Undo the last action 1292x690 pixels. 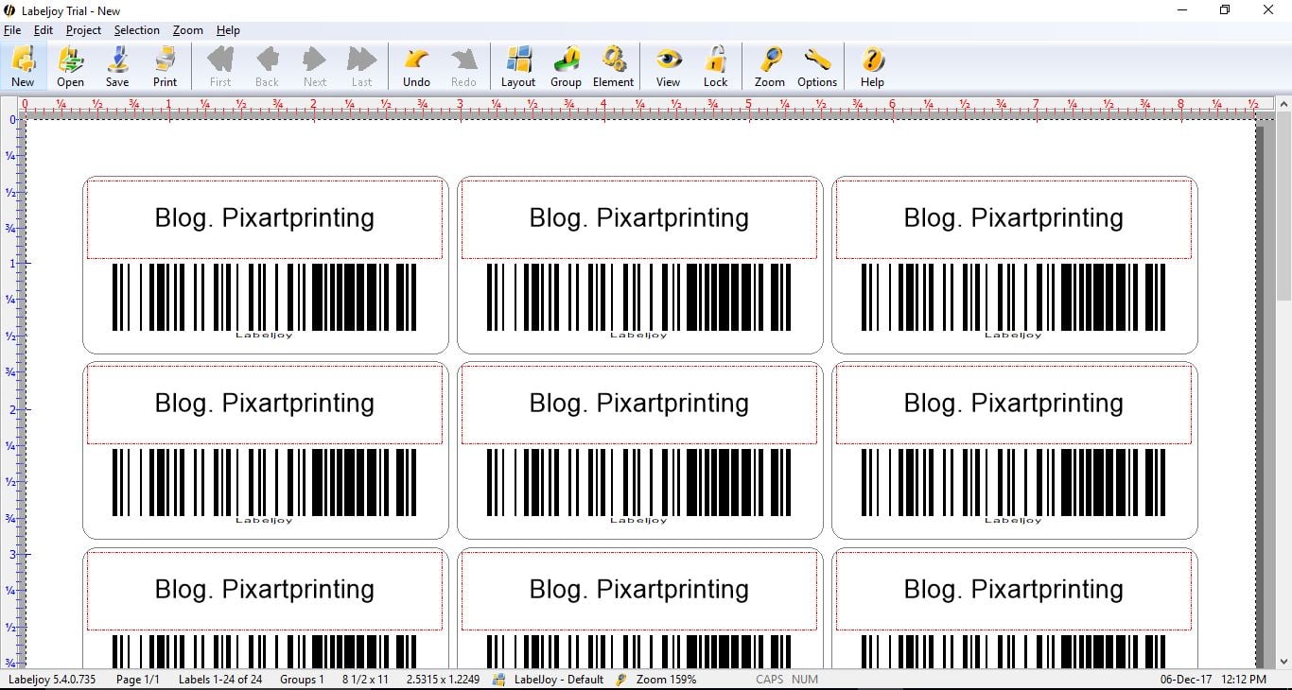click(x=416, y=66)
